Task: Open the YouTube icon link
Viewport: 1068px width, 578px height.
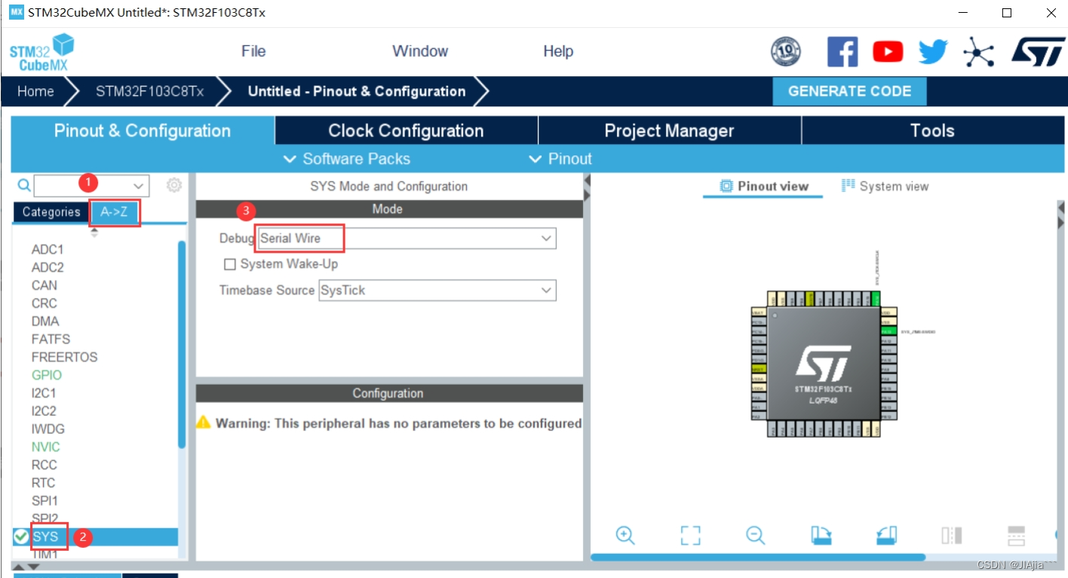Action: click(888, 51)
